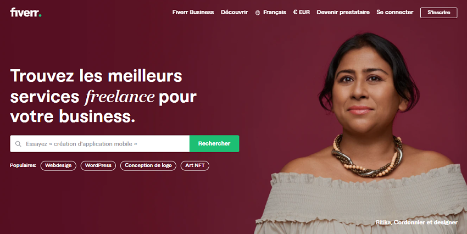Viewport: 467px width, 234px height.
Task: Open Devenir prestataire page
Action: (x=343, y=12)
